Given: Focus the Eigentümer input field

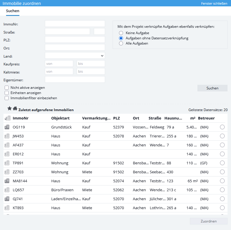Looking at the screenshot, I should coord(75,79).
